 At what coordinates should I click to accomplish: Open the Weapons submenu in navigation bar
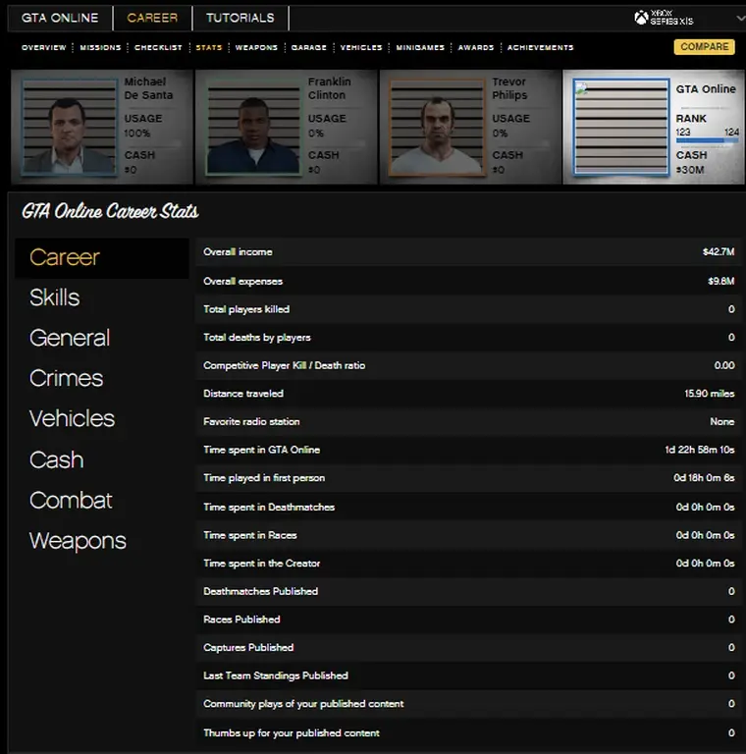point(256,47)
